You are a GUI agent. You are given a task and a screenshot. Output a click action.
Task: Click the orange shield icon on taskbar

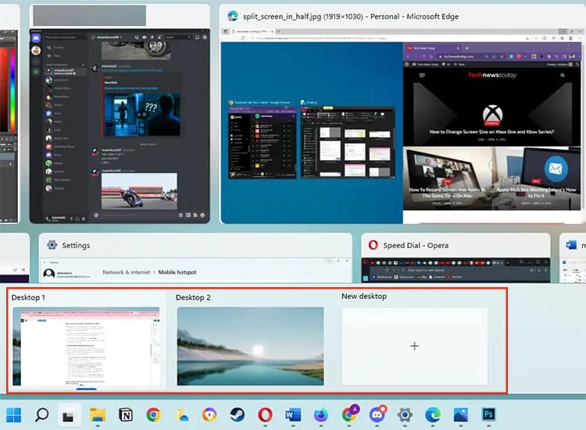[209, 414]
